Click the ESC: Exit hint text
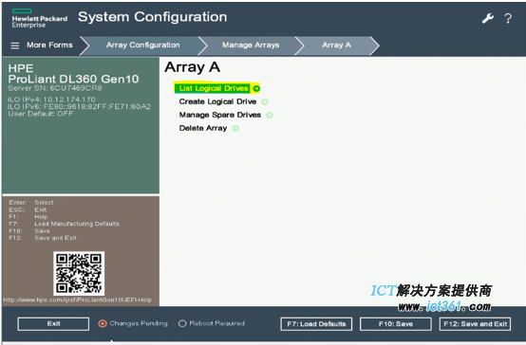This screenshot has height=345, width=526. 28,210
